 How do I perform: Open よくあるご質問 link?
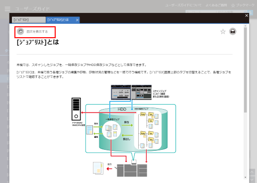[x=216, y=5]
